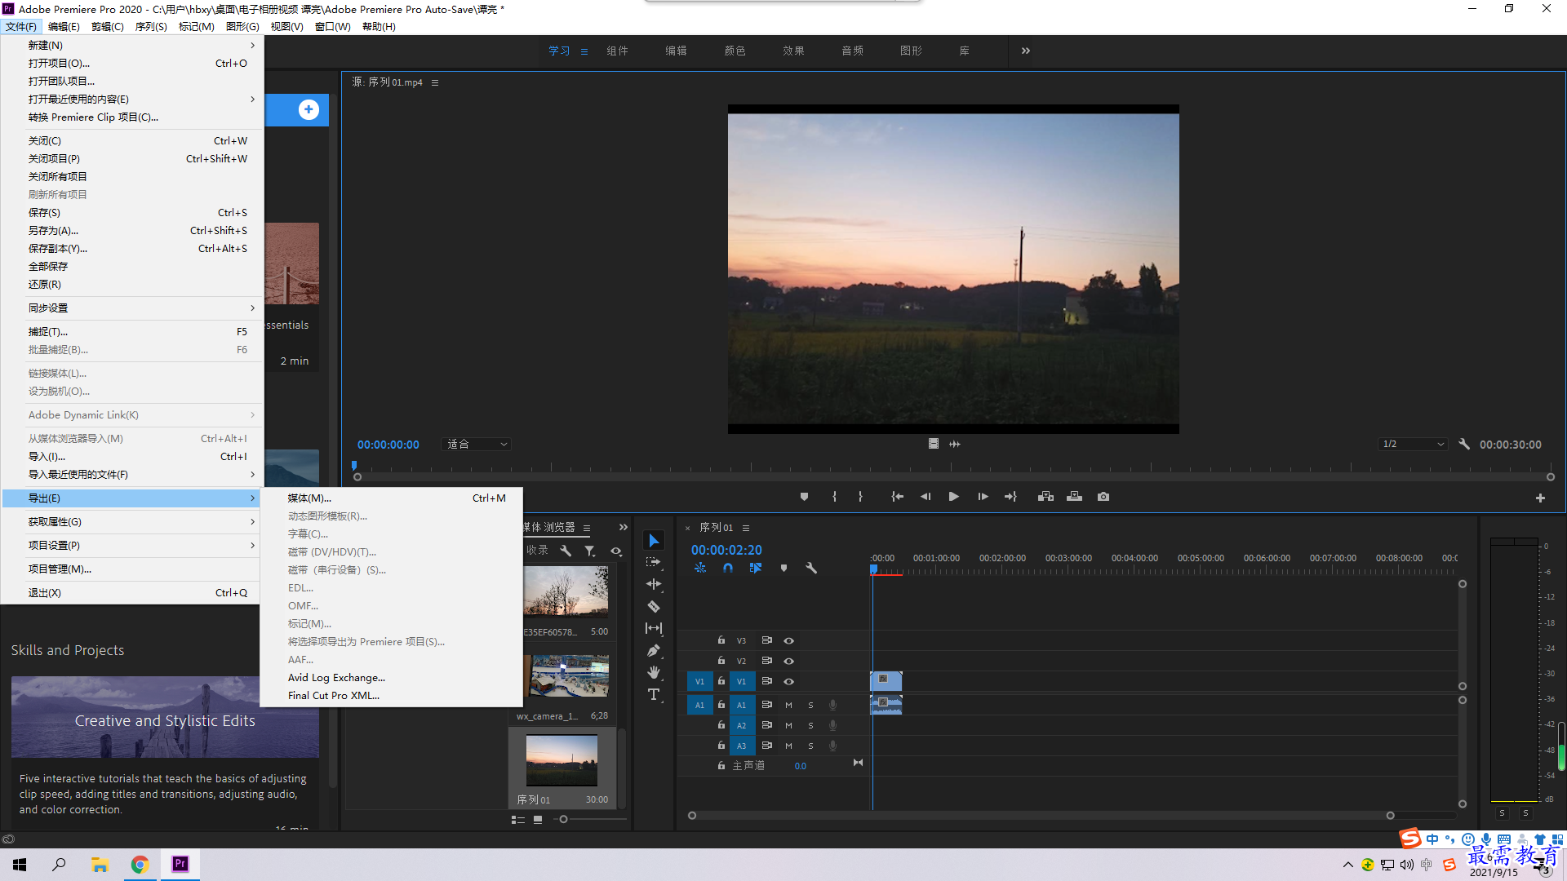Toggle Linked Selection in timeline

756,568
